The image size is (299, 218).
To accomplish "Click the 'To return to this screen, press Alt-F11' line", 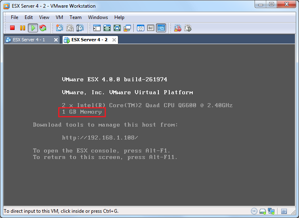I will coord(105,157).
